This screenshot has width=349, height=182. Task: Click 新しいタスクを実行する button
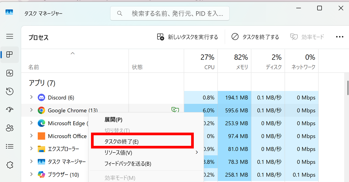tap(187, 37)
